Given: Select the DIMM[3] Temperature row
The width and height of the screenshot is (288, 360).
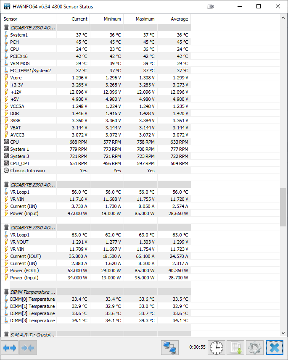Looking at the screenshot, I should tap(96, 320).
